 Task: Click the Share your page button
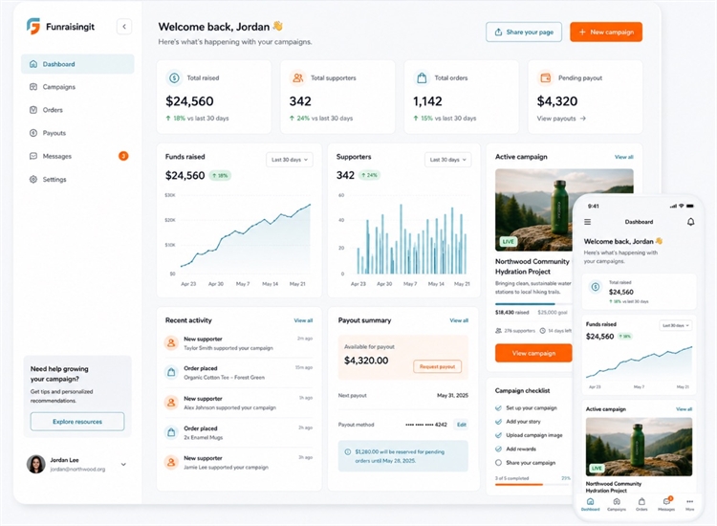(524, 32)
